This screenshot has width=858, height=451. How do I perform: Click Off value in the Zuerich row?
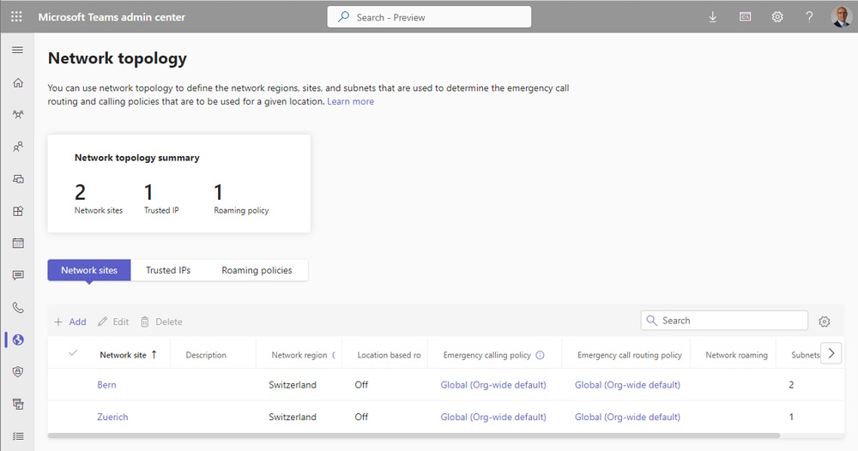(x=361, y=417)
